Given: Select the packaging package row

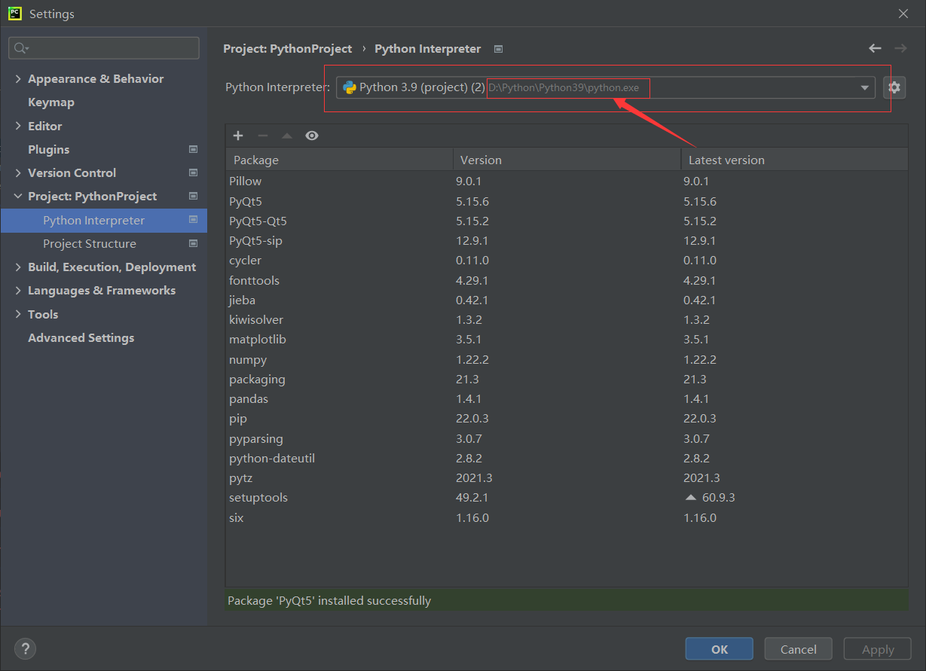Looking at the screenshot, I should point(567,379).
